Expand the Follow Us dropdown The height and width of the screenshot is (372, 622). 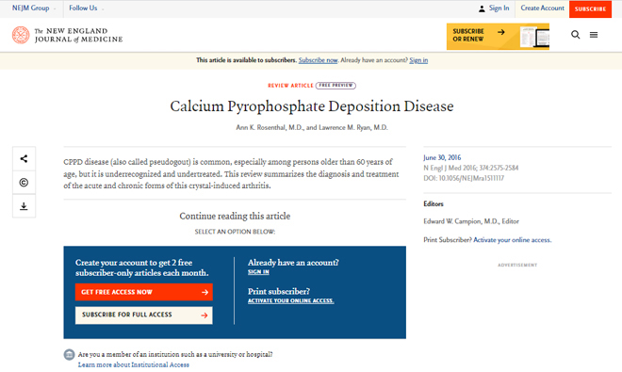coord(86,8)
